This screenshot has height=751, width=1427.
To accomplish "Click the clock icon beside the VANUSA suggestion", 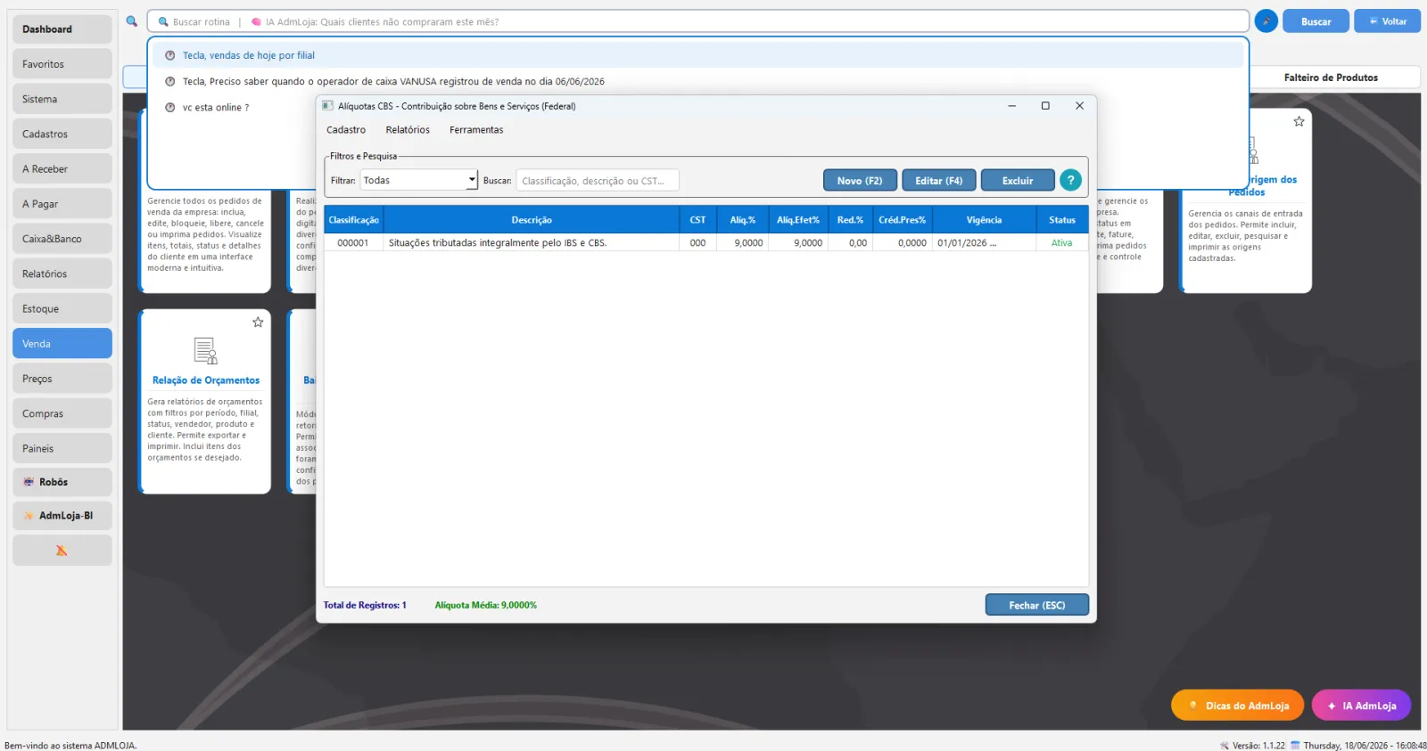I will [x=169, y=82].
